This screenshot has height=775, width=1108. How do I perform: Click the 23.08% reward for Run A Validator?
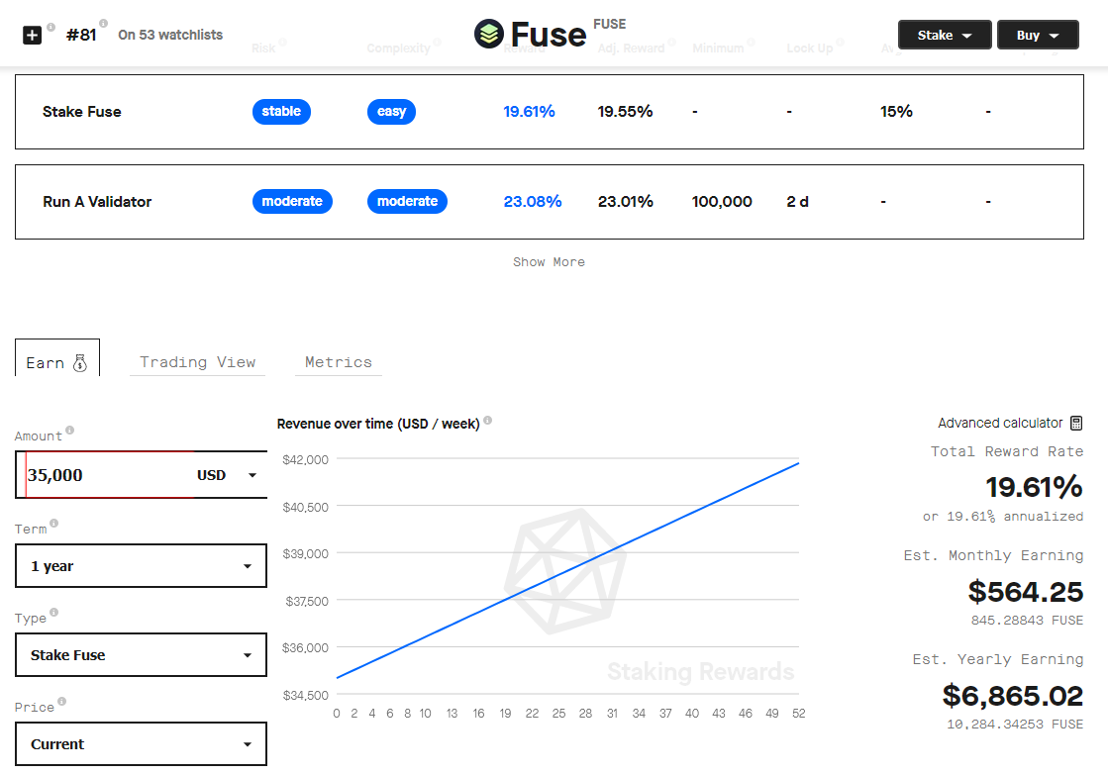533,202
